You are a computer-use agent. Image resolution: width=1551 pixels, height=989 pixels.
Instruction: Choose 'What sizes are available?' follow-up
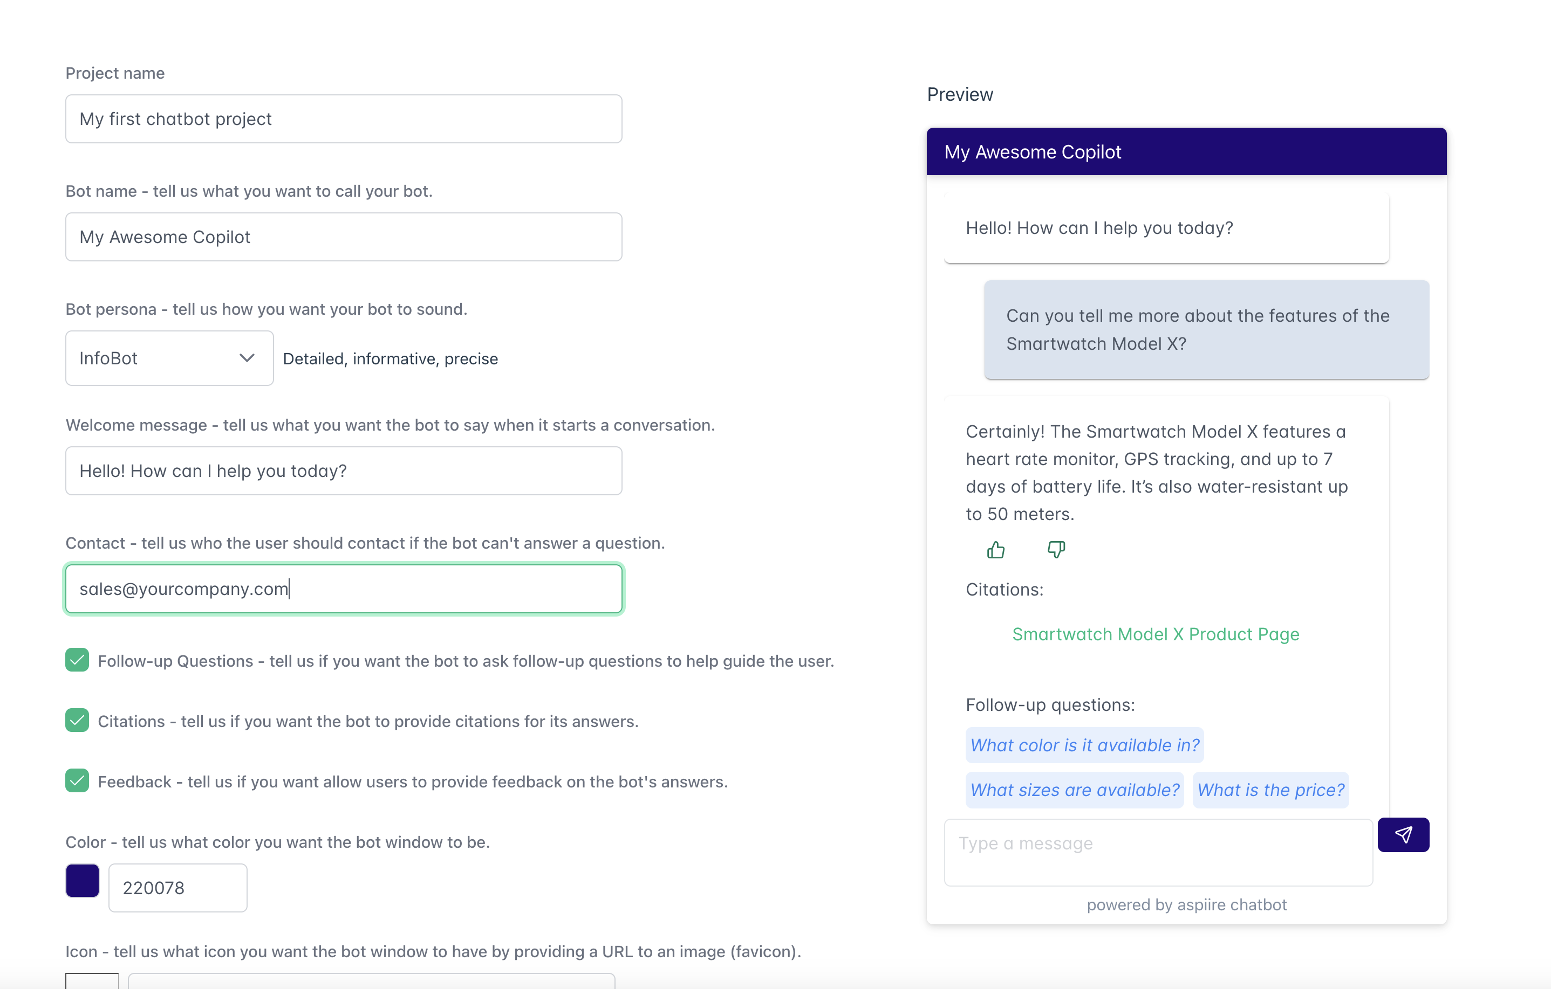(x=1074, y=790)
